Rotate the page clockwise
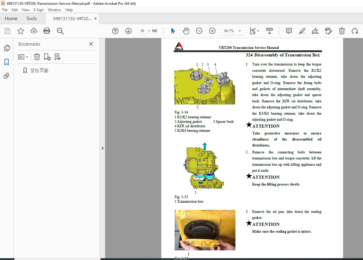 click(355, 31)
